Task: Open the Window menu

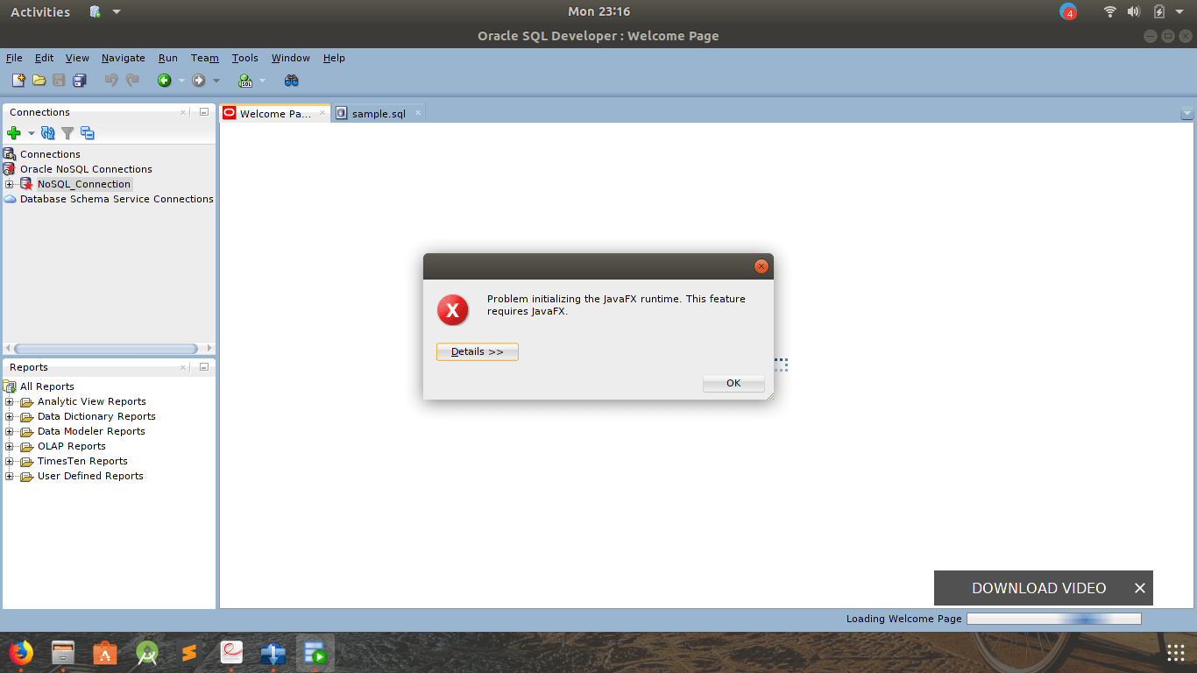Action: pos(290,58)
